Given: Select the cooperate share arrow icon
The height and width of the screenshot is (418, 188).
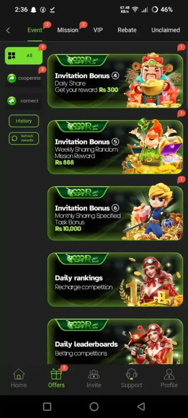Looking at the screenshot, I should 11,78.
